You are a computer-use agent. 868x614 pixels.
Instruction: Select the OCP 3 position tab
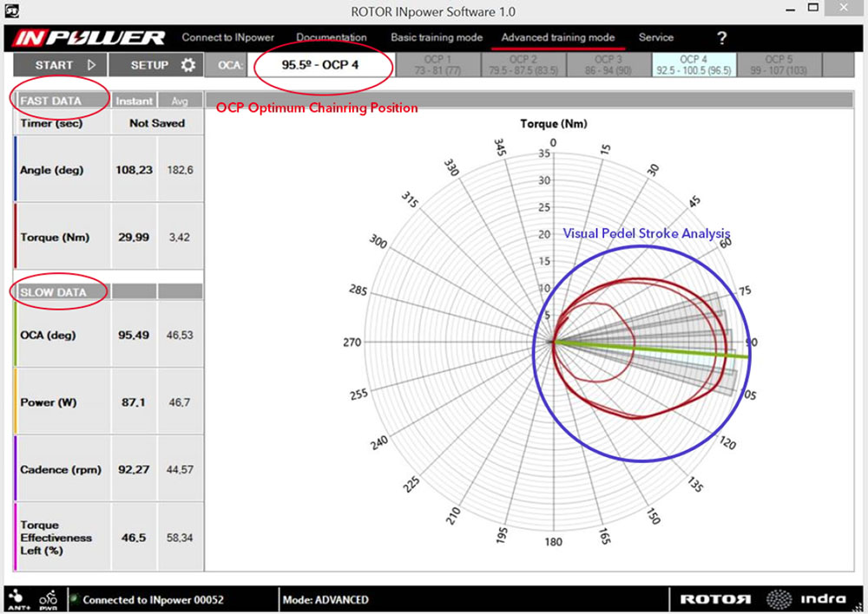tap(608, 65)
